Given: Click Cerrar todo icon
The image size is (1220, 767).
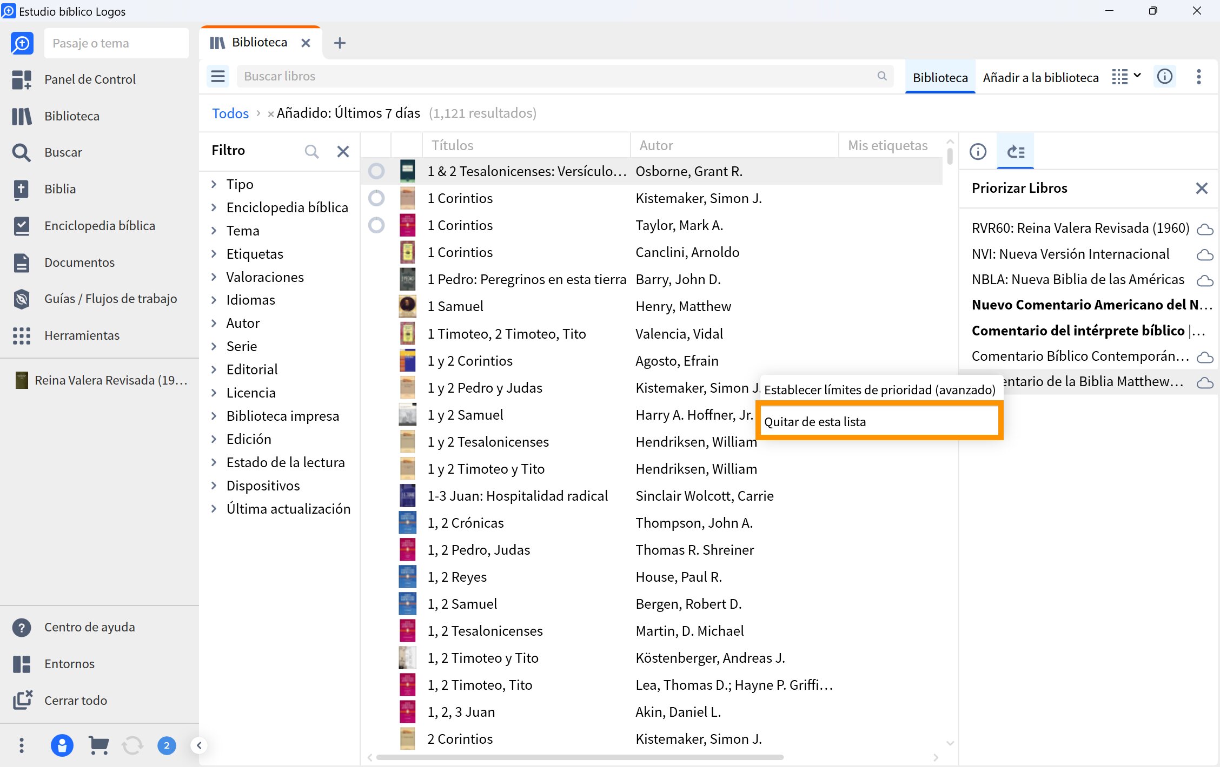Looking at the screenshot, I should tap(22, 700).
